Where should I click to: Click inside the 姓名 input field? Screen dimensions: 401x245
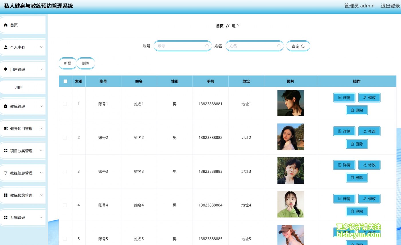coord(252,46)
